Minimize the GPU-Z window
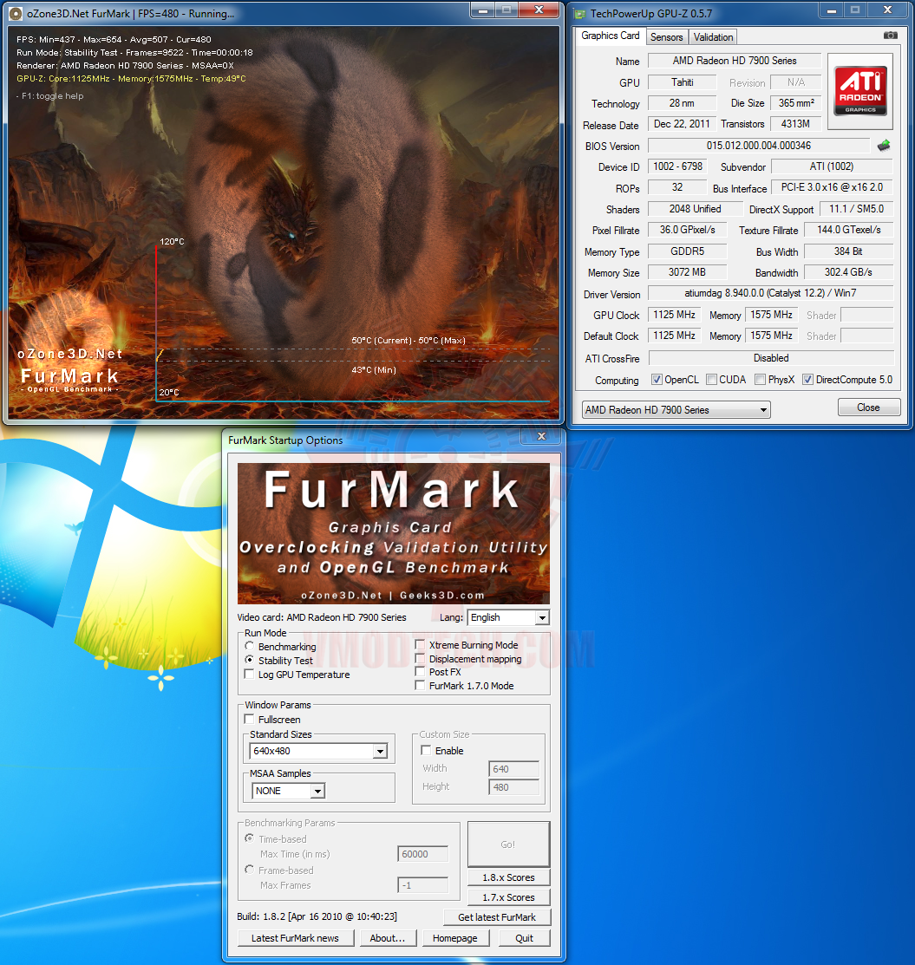This screenshot has width=915, height=965. pos(831,10)
